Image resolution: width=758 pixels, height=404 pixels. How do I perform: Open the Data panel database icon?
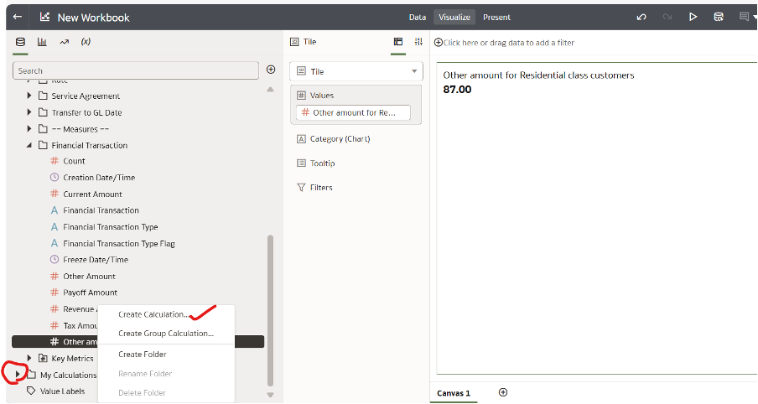[x=20, y=41]
